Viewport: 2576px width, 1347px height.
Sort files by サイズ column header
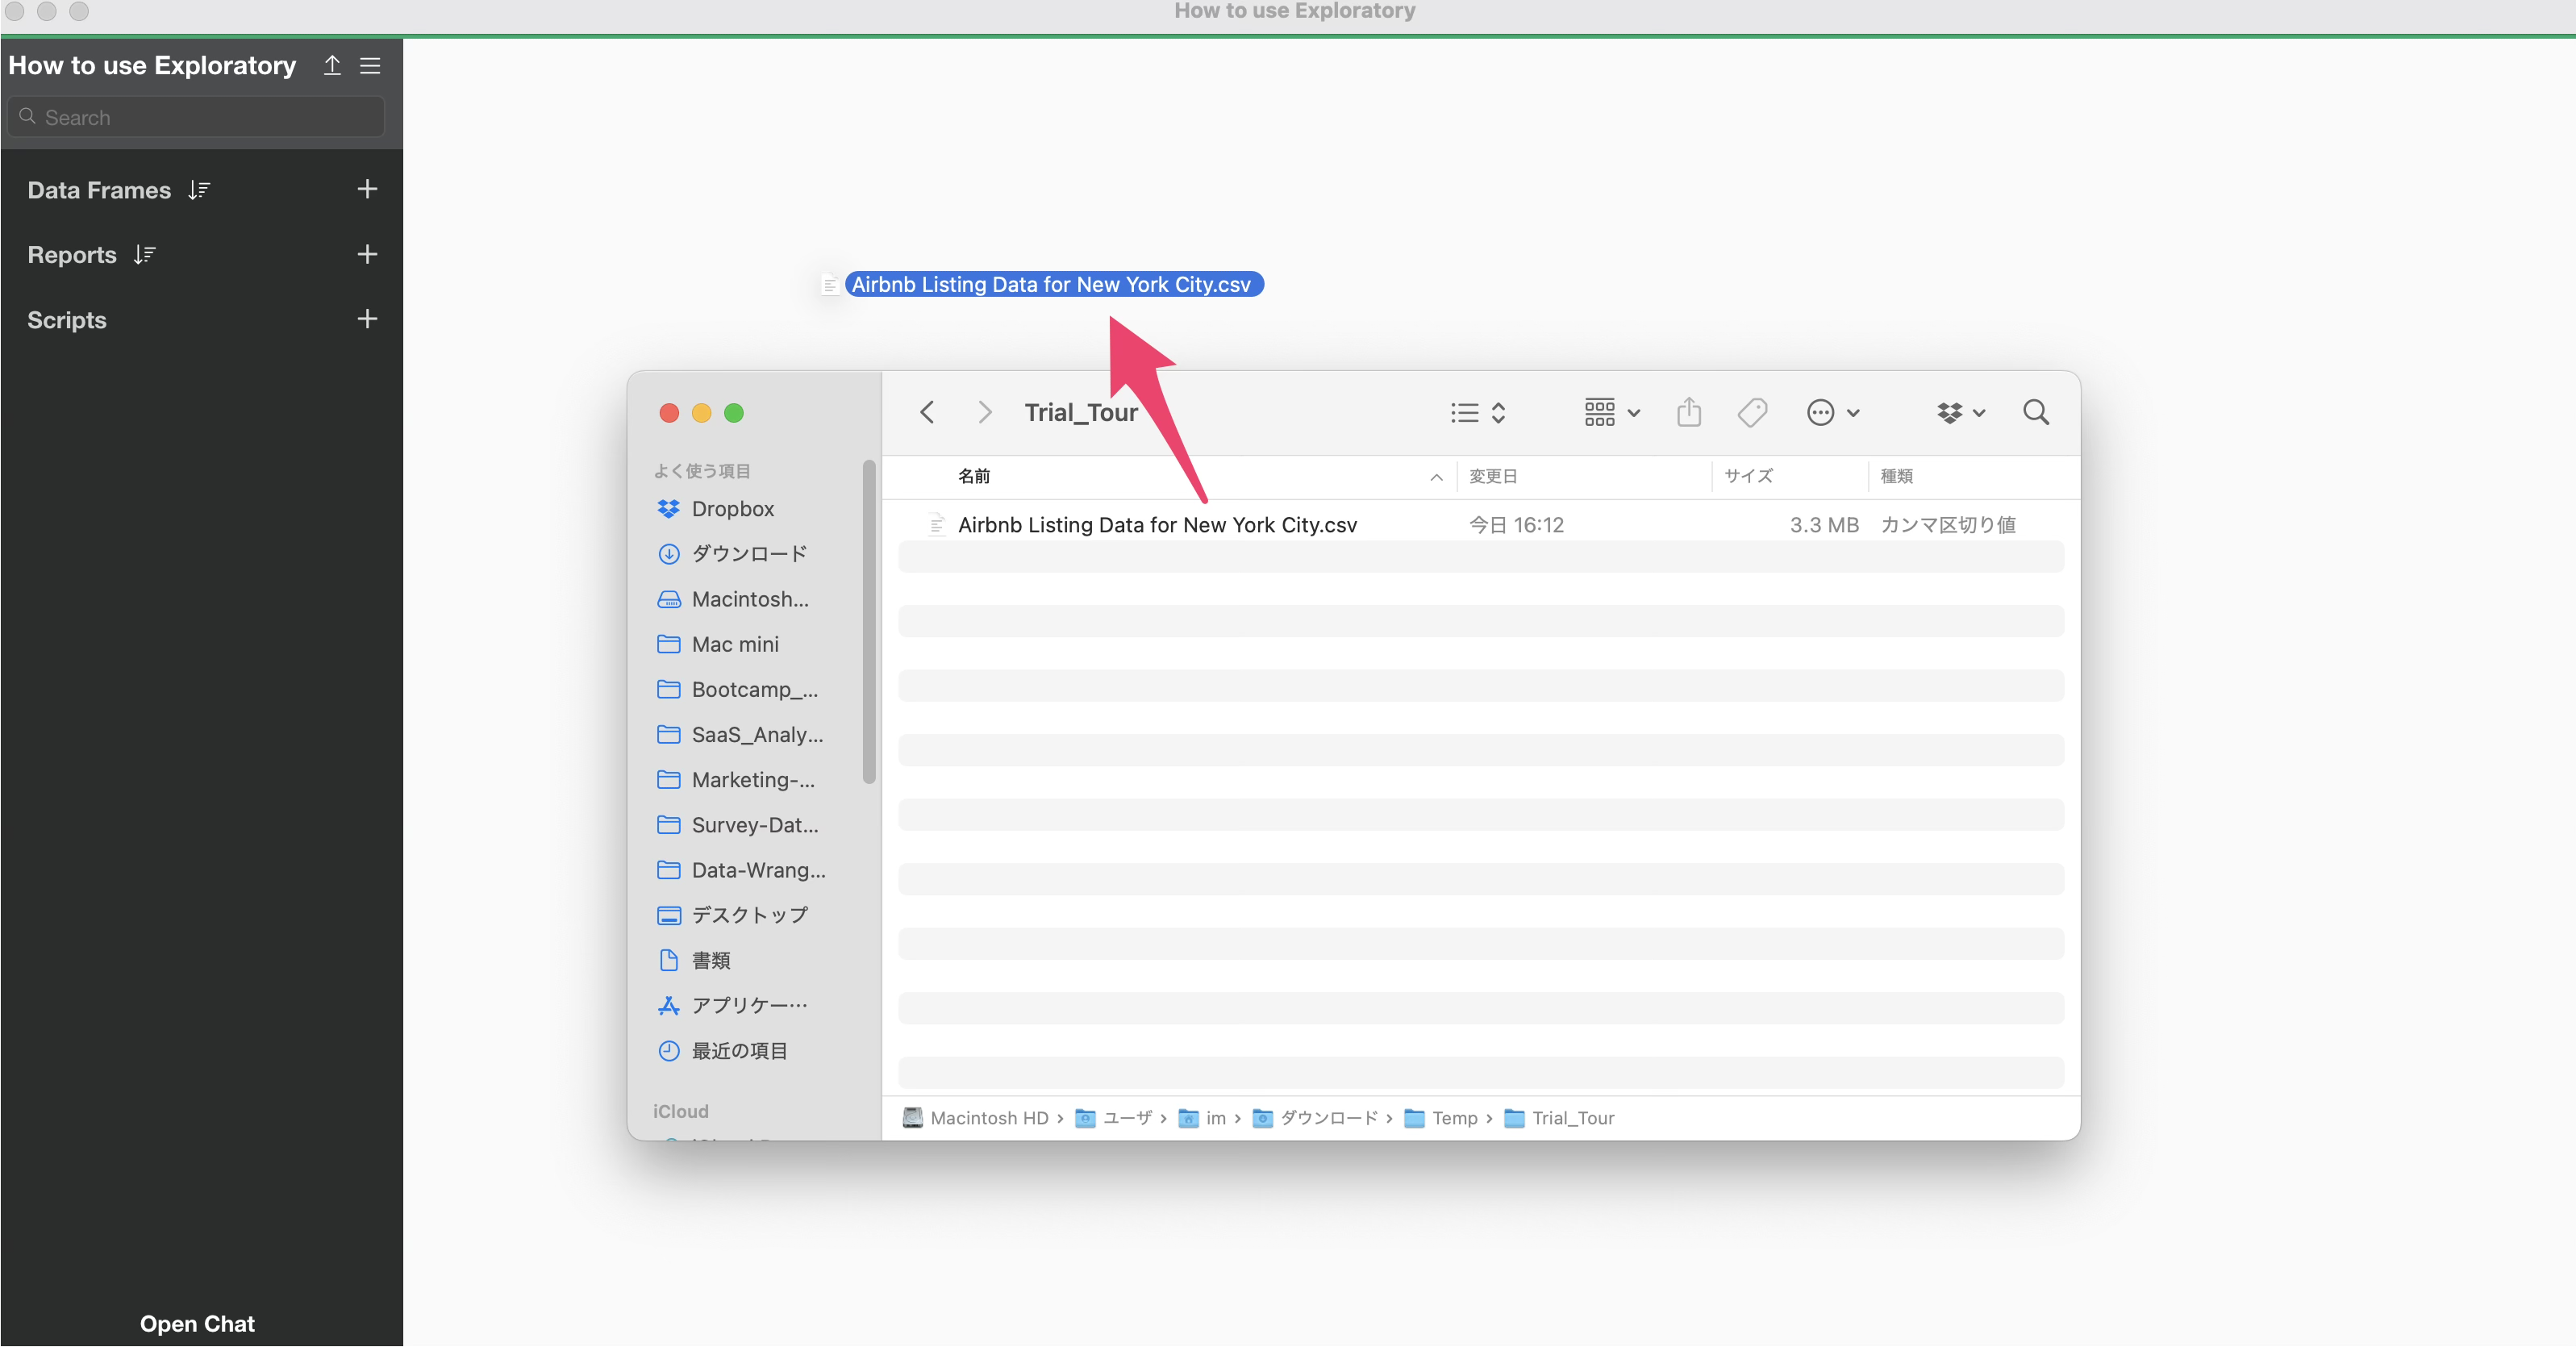coord(1748,476)
